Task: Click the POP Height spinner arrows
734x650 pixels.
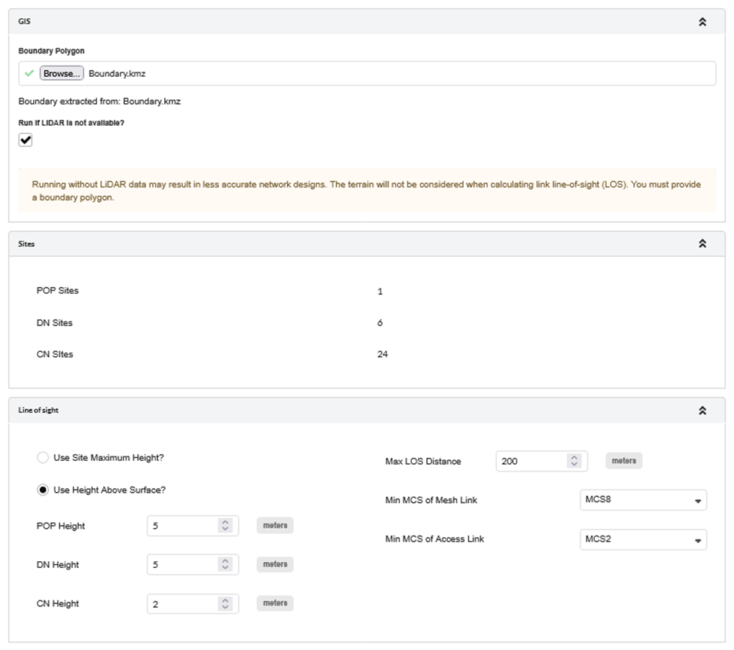Action: coord(224,526)
